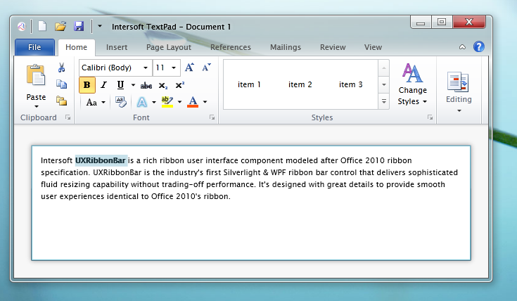Click the Calibri (Body) font name field
Viewport: 517px width, 301px height.
click(111, 68)
